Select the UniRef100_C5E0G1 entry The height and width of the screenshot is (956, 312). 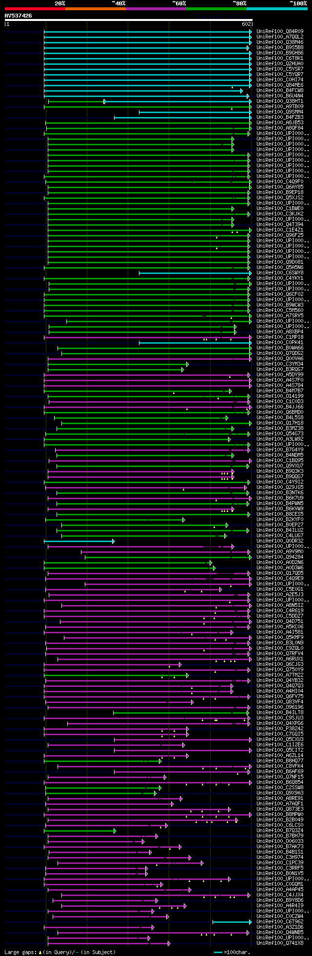click(x=280, y=589)
